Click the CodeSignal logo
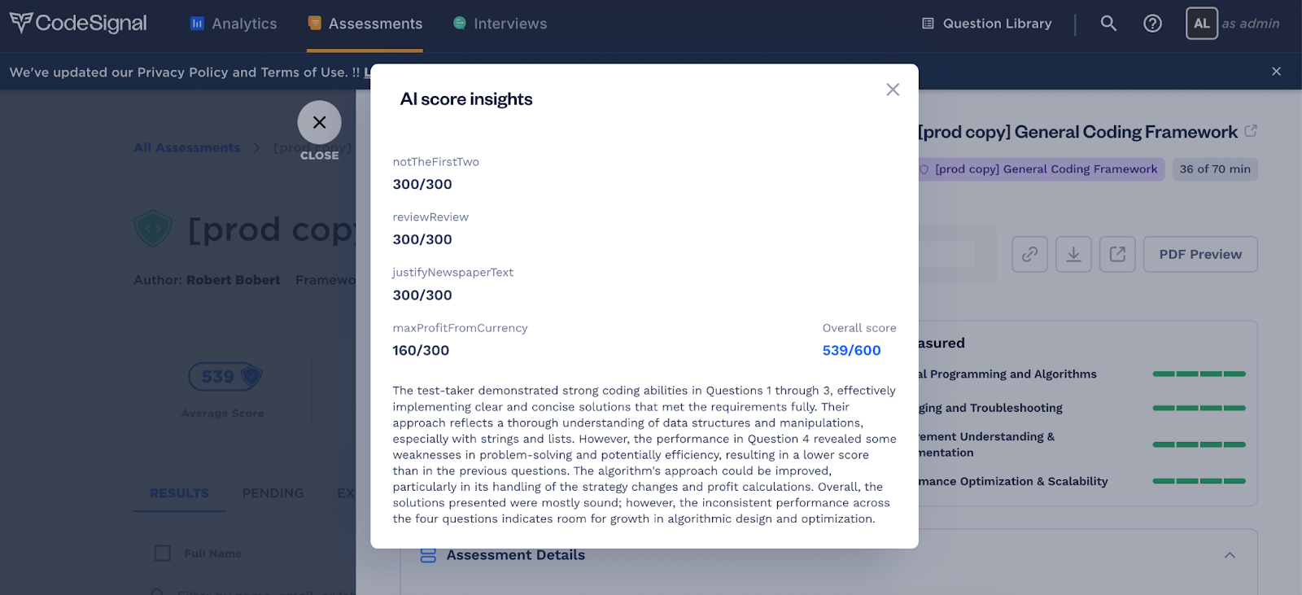The width and height of the screenshot is (1302, 595). click(x=78, y=23)
